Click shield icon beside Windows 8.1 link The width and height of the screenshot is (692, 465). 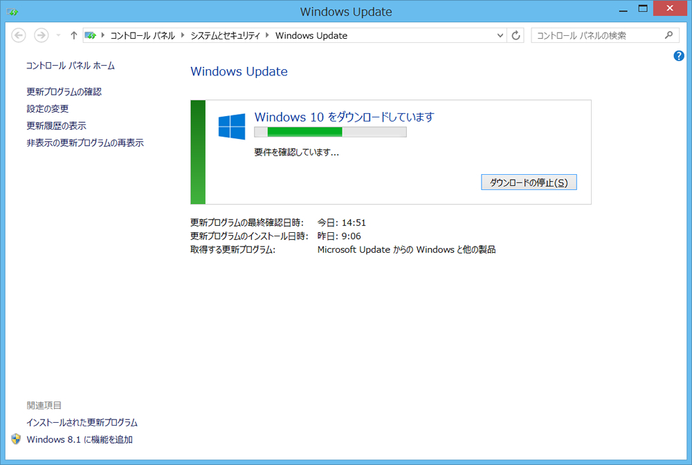click(x=16, y=439)
